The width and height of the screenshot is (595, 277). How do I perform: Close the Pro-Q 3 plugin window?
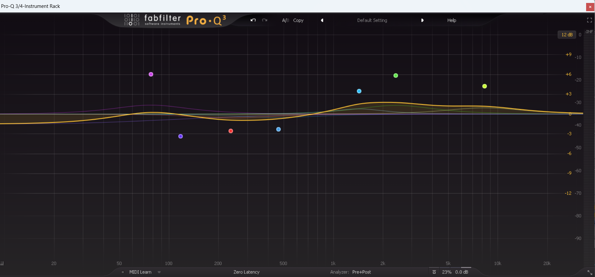(590, 7)
